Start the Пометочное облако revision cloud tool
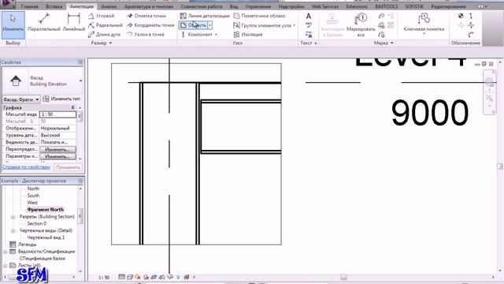This screenshot has height=284, width=504. tap(259, 16)
